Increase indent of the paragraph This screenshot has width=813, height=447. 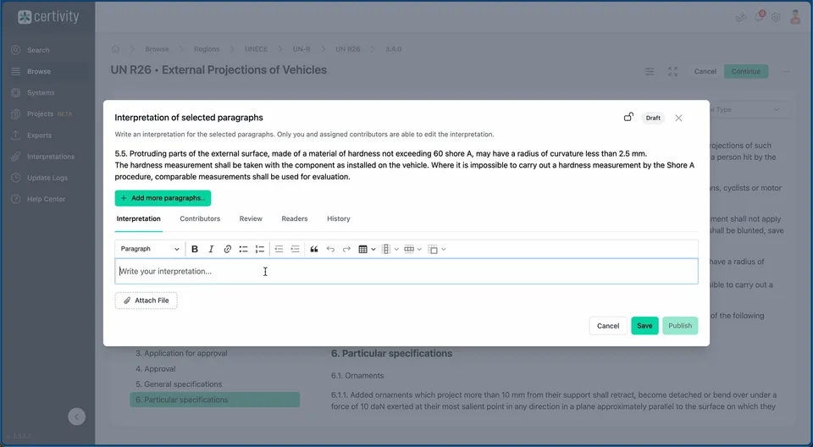click(x=295, y=249)
